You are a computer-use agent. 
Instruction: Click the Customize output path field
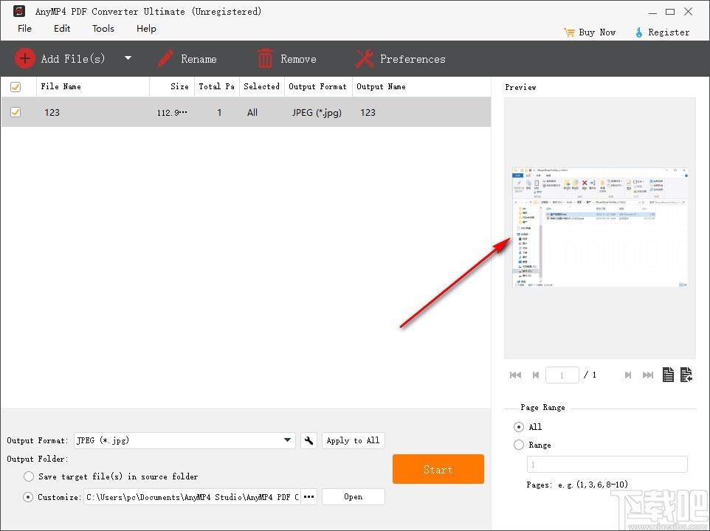[192, 497]
